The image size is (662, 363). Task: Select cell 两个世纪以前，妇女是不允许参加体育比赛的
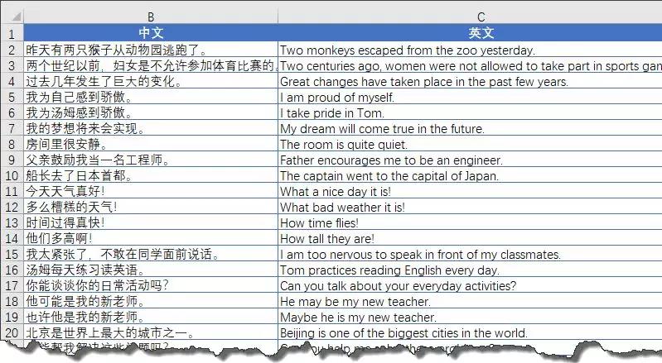(151, 65)
